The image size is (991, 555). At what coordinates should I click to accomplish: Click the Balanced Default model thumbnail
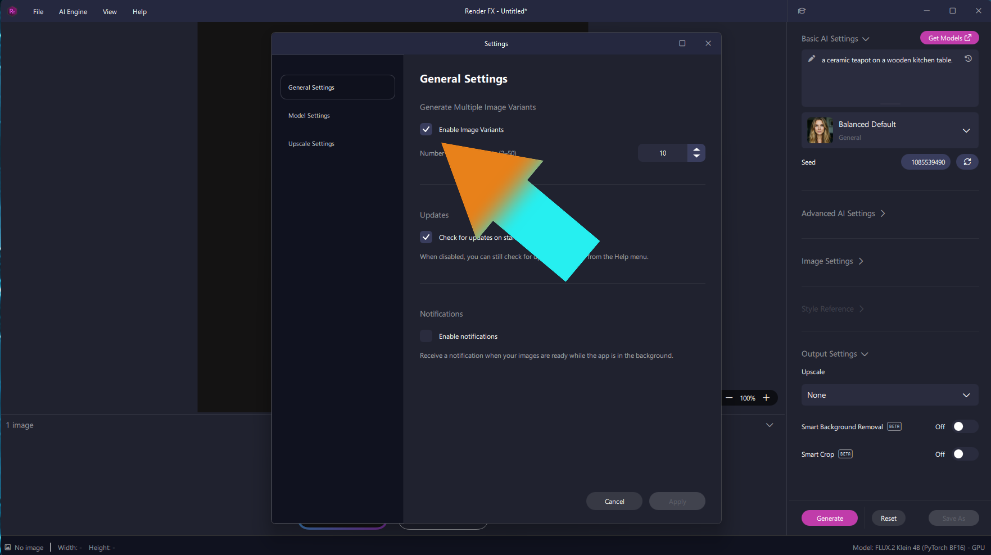click(x=820, y=130)
